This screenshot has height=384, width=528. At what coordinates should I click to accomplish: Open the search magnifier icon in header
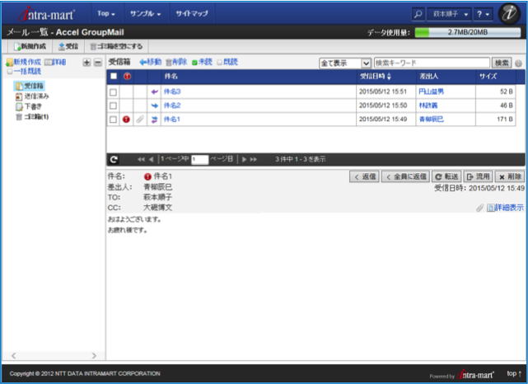coord(418,15)
